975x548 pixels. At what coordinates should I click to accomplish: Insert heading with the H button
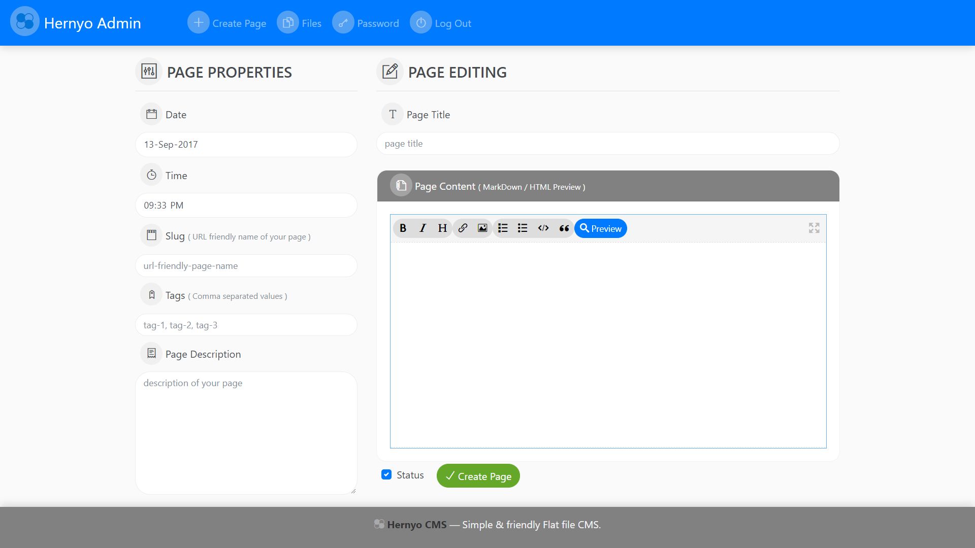point(442,228)
